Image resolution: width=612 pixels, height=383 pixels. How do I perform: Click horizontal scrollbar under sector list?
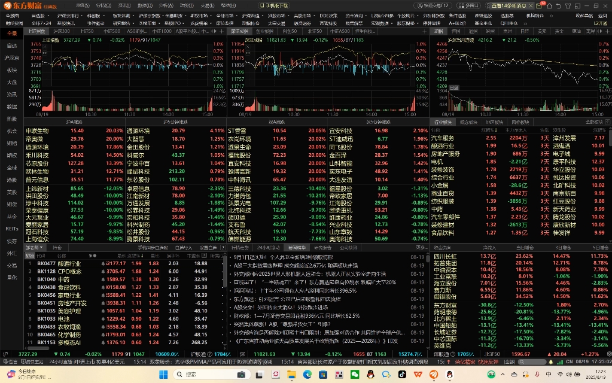(39, 348)
